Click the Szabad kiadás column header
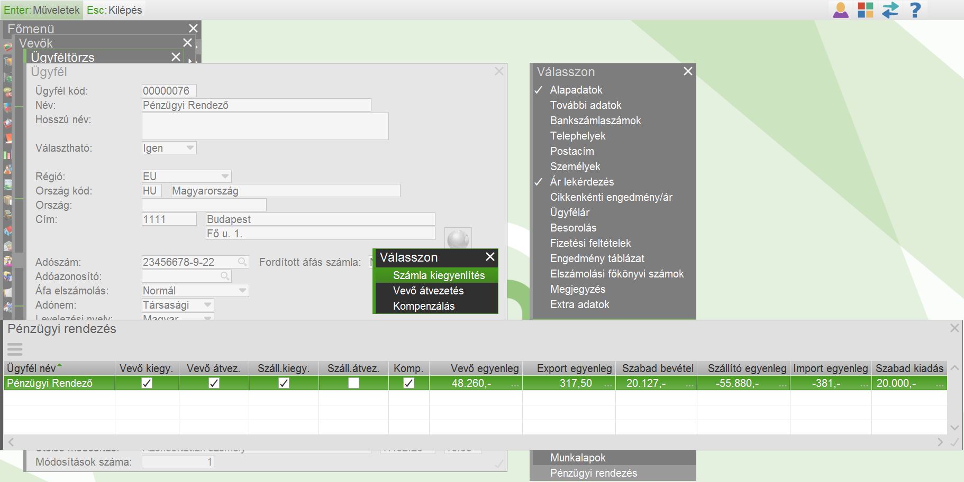This screenshot has height=482, width=964. point(910,368)
